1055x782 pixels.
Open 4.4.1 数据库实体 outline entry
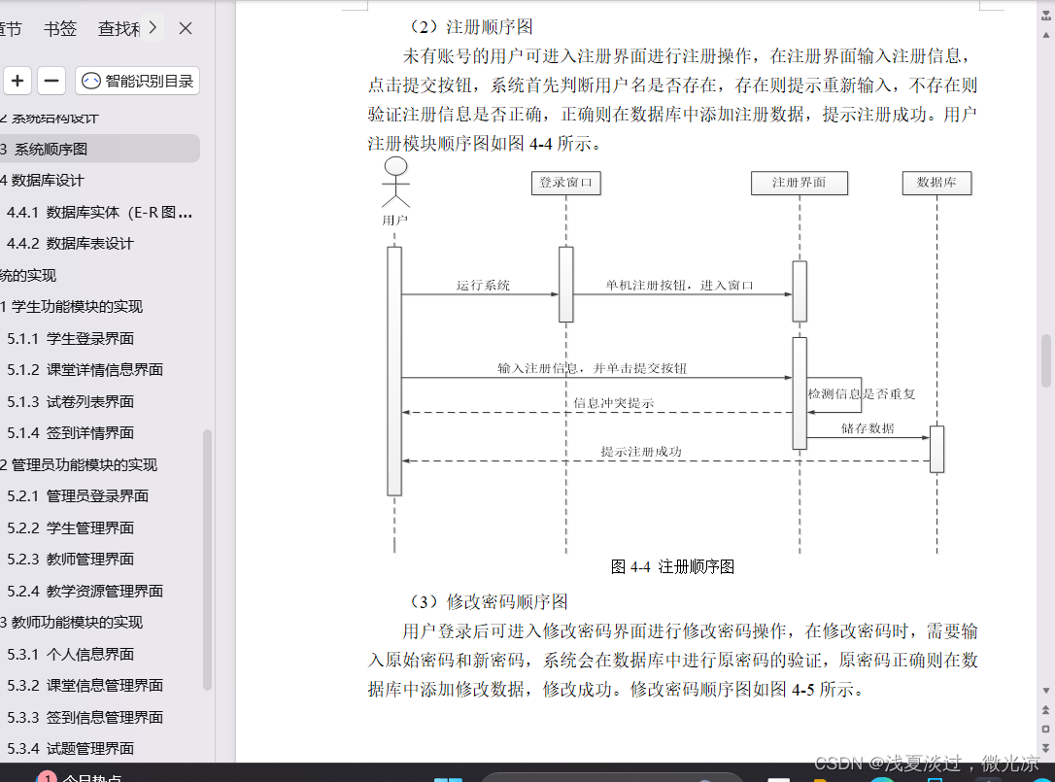[x=100, y=213]
